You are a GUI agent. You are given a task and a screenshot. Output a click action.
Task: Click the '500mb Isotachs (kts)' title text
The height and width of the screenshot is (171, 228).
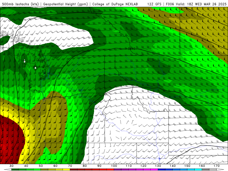(x=20, y=4)
